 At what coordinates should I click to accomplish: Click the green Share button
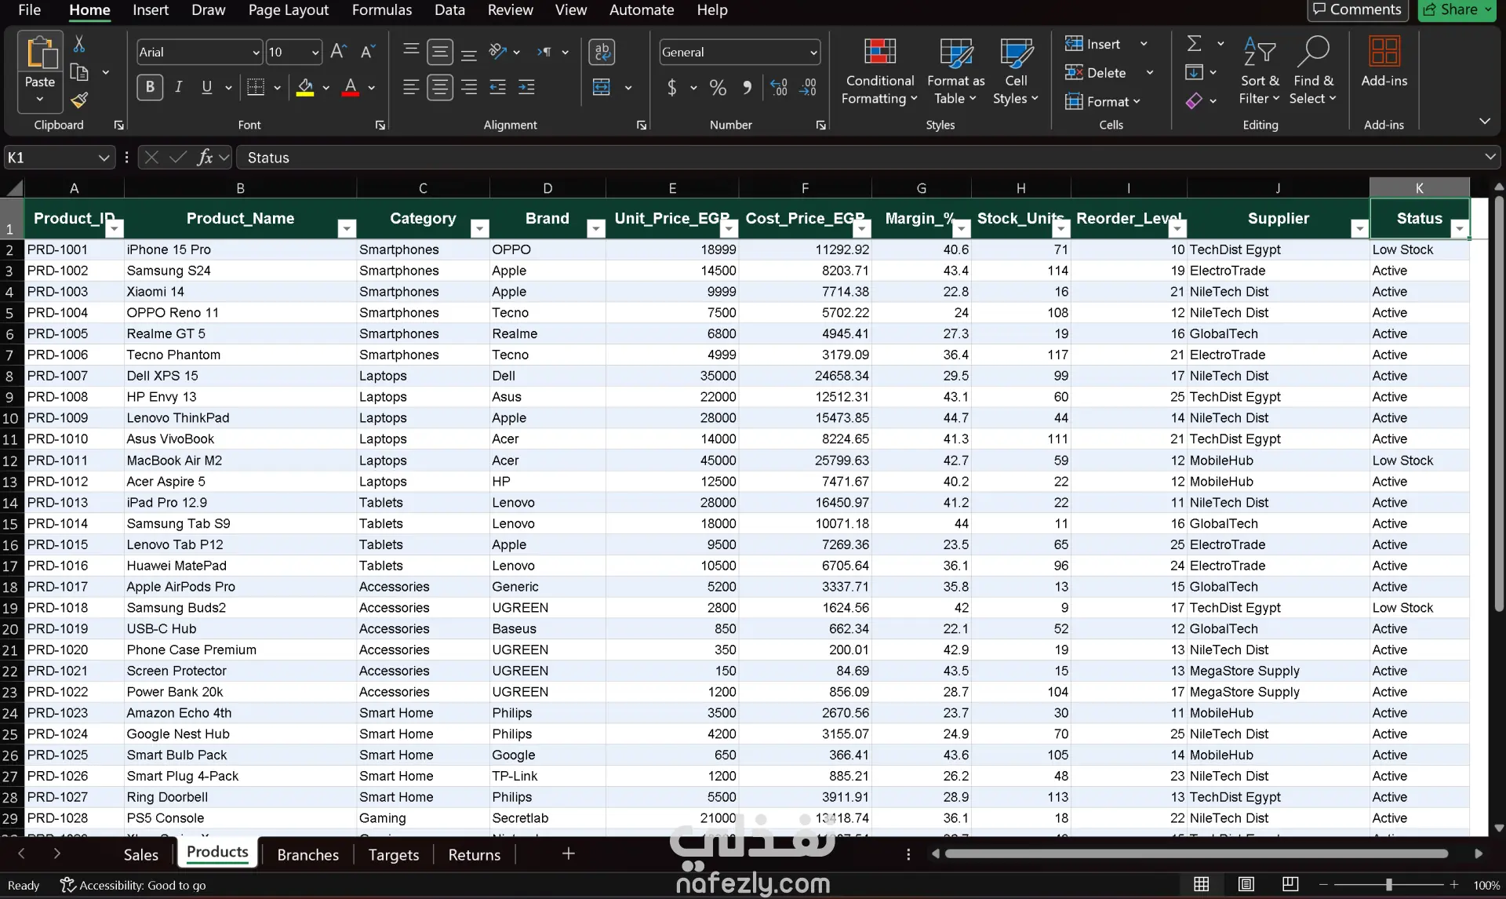(1457, 10)
